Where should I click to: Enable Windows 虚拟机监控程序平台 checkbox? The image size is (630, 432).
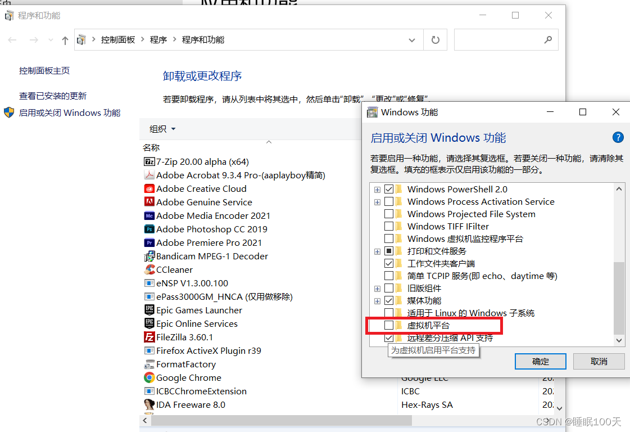tap(388, 238)
